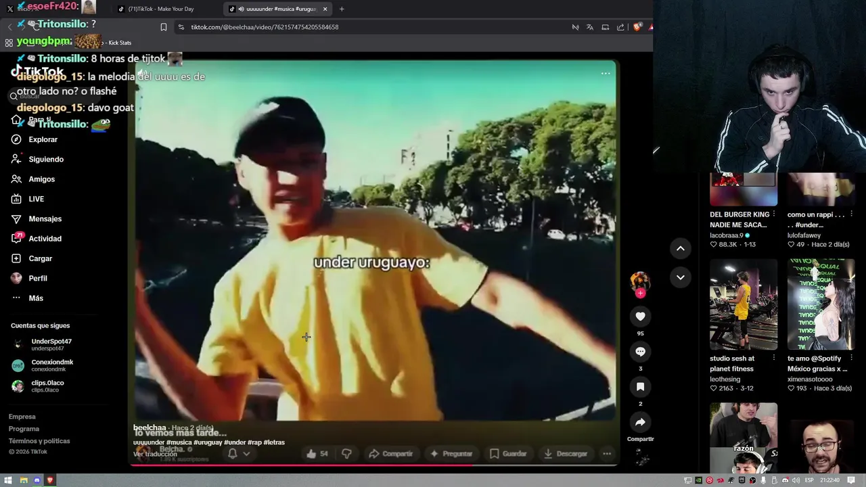Open a new browser tab
The width and height of the screenshot is (866, 487).
342,9
